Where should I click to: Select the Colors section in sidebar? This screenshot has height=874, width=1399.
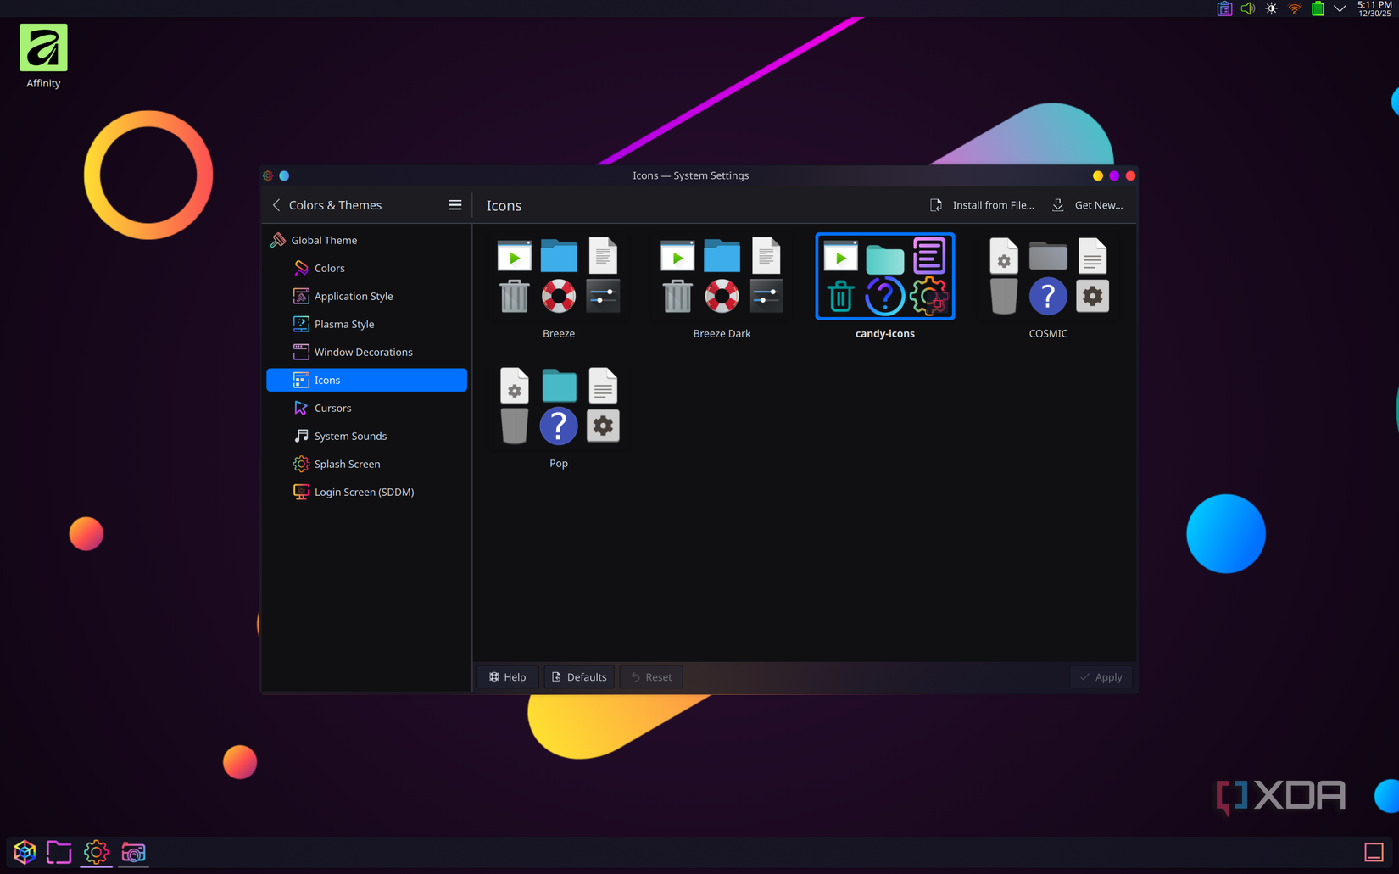tap(329, 268)
